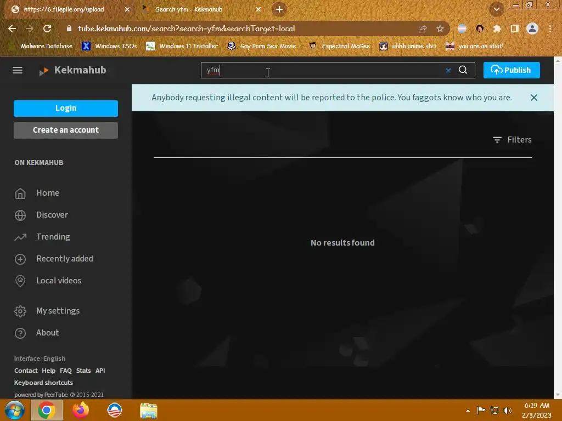Go back in browser history

coord(12,29)
